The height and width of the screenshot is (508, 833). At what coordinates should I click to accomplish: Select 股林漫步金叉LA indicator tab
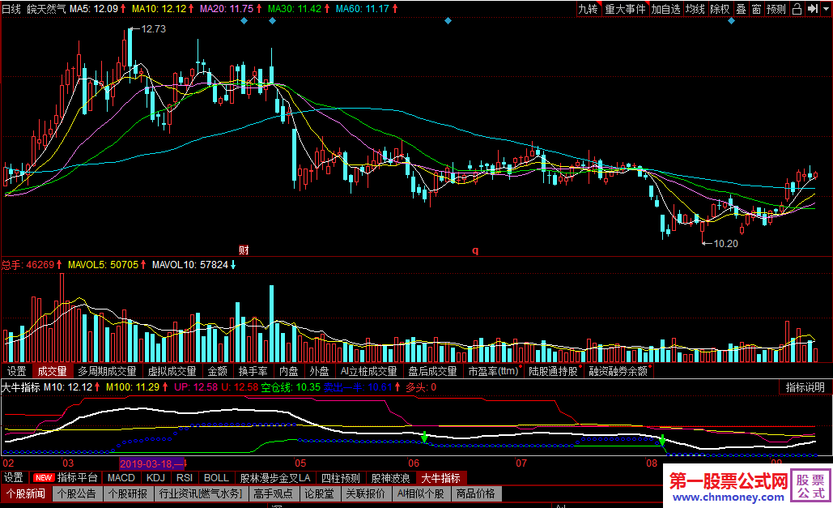click(x=275, y=478)
